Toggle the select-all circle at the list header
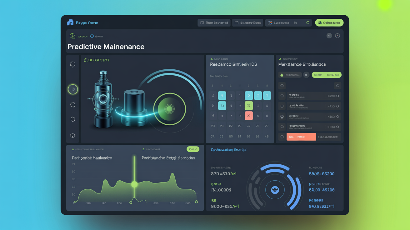The image size is (410, 230). (282, 86)
